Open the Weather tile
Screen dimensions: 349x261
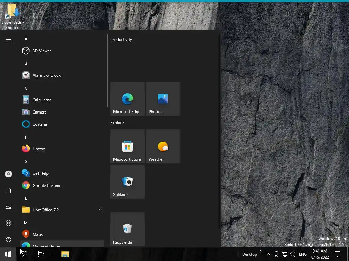[x=163, y=146]
